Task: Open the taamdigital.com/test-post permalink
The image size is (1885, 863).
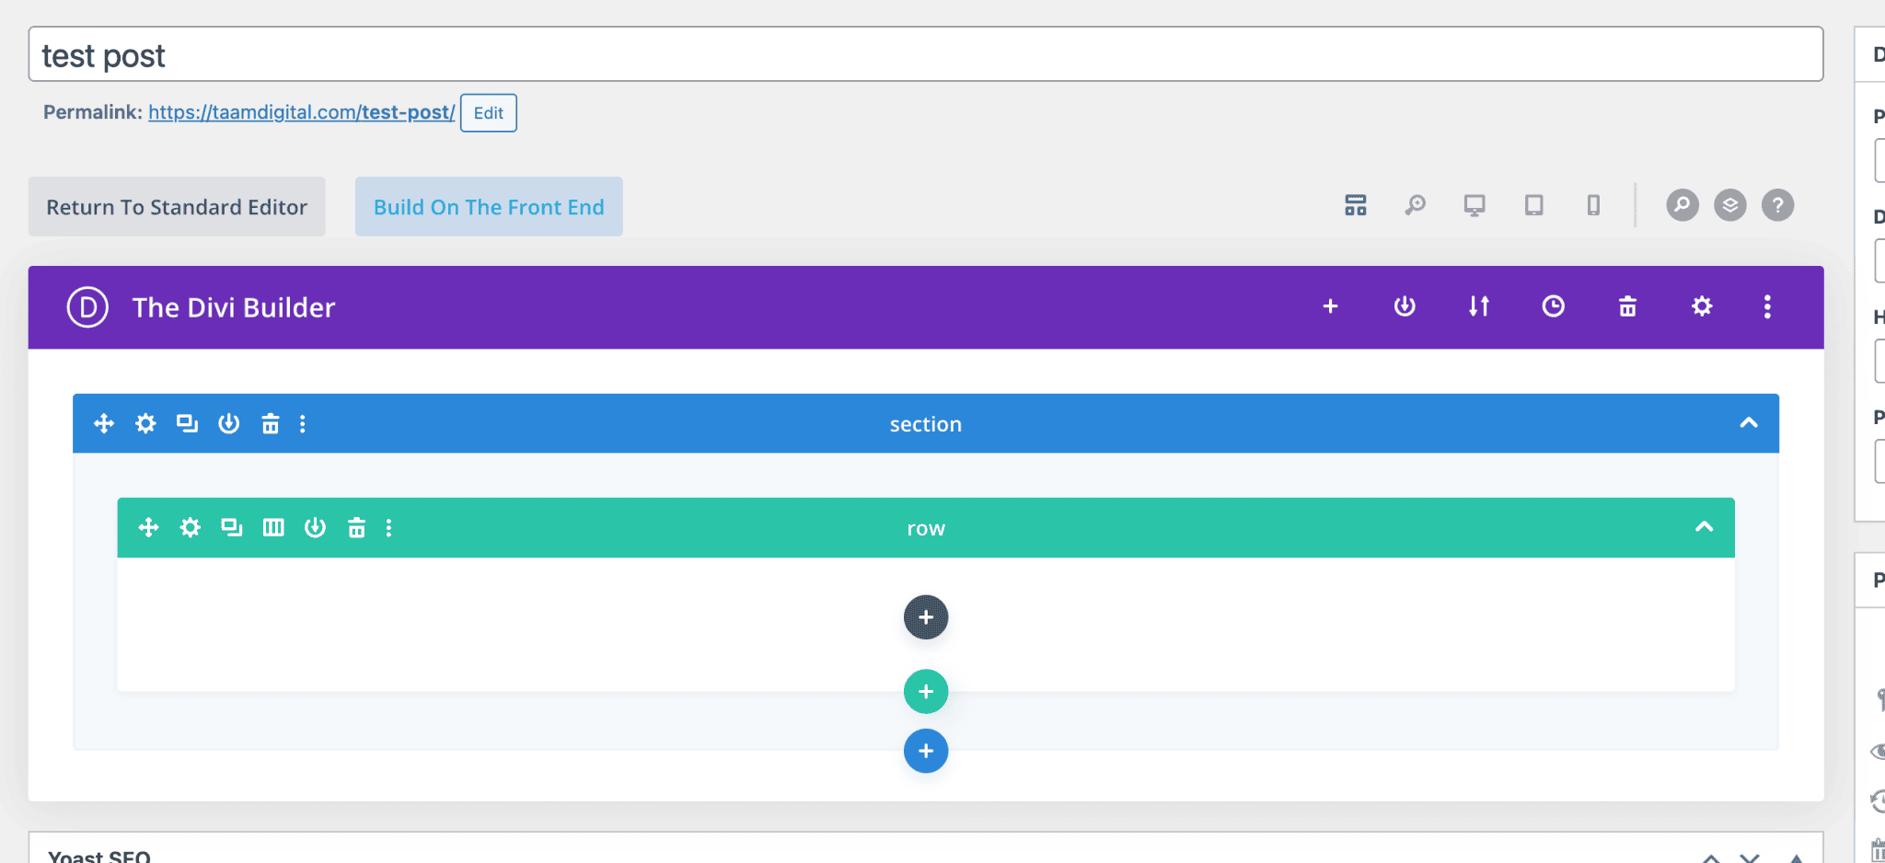Action: [x=301, y=112]
